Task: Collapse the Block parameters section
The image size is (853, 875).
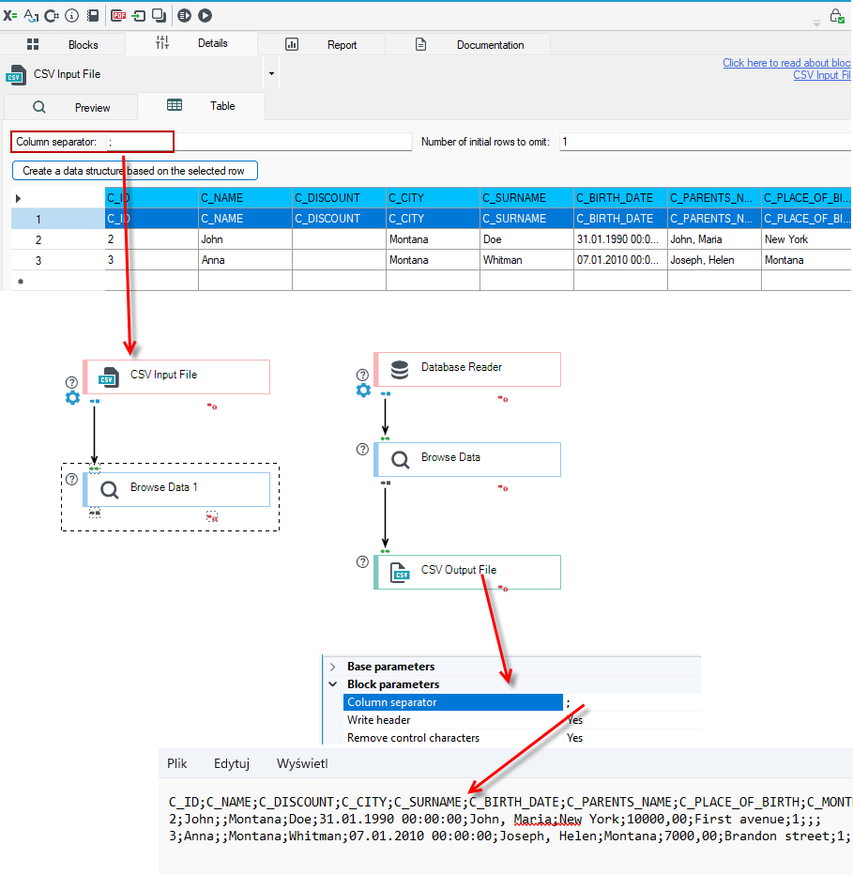Action: [x=333, y=684]
